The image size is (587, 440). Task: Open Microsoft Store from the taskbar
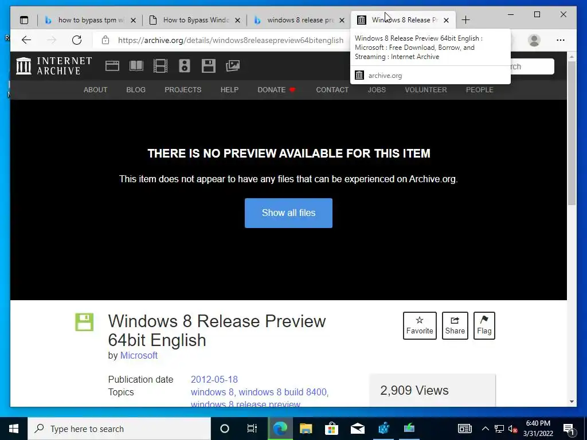tap(332, 429)
